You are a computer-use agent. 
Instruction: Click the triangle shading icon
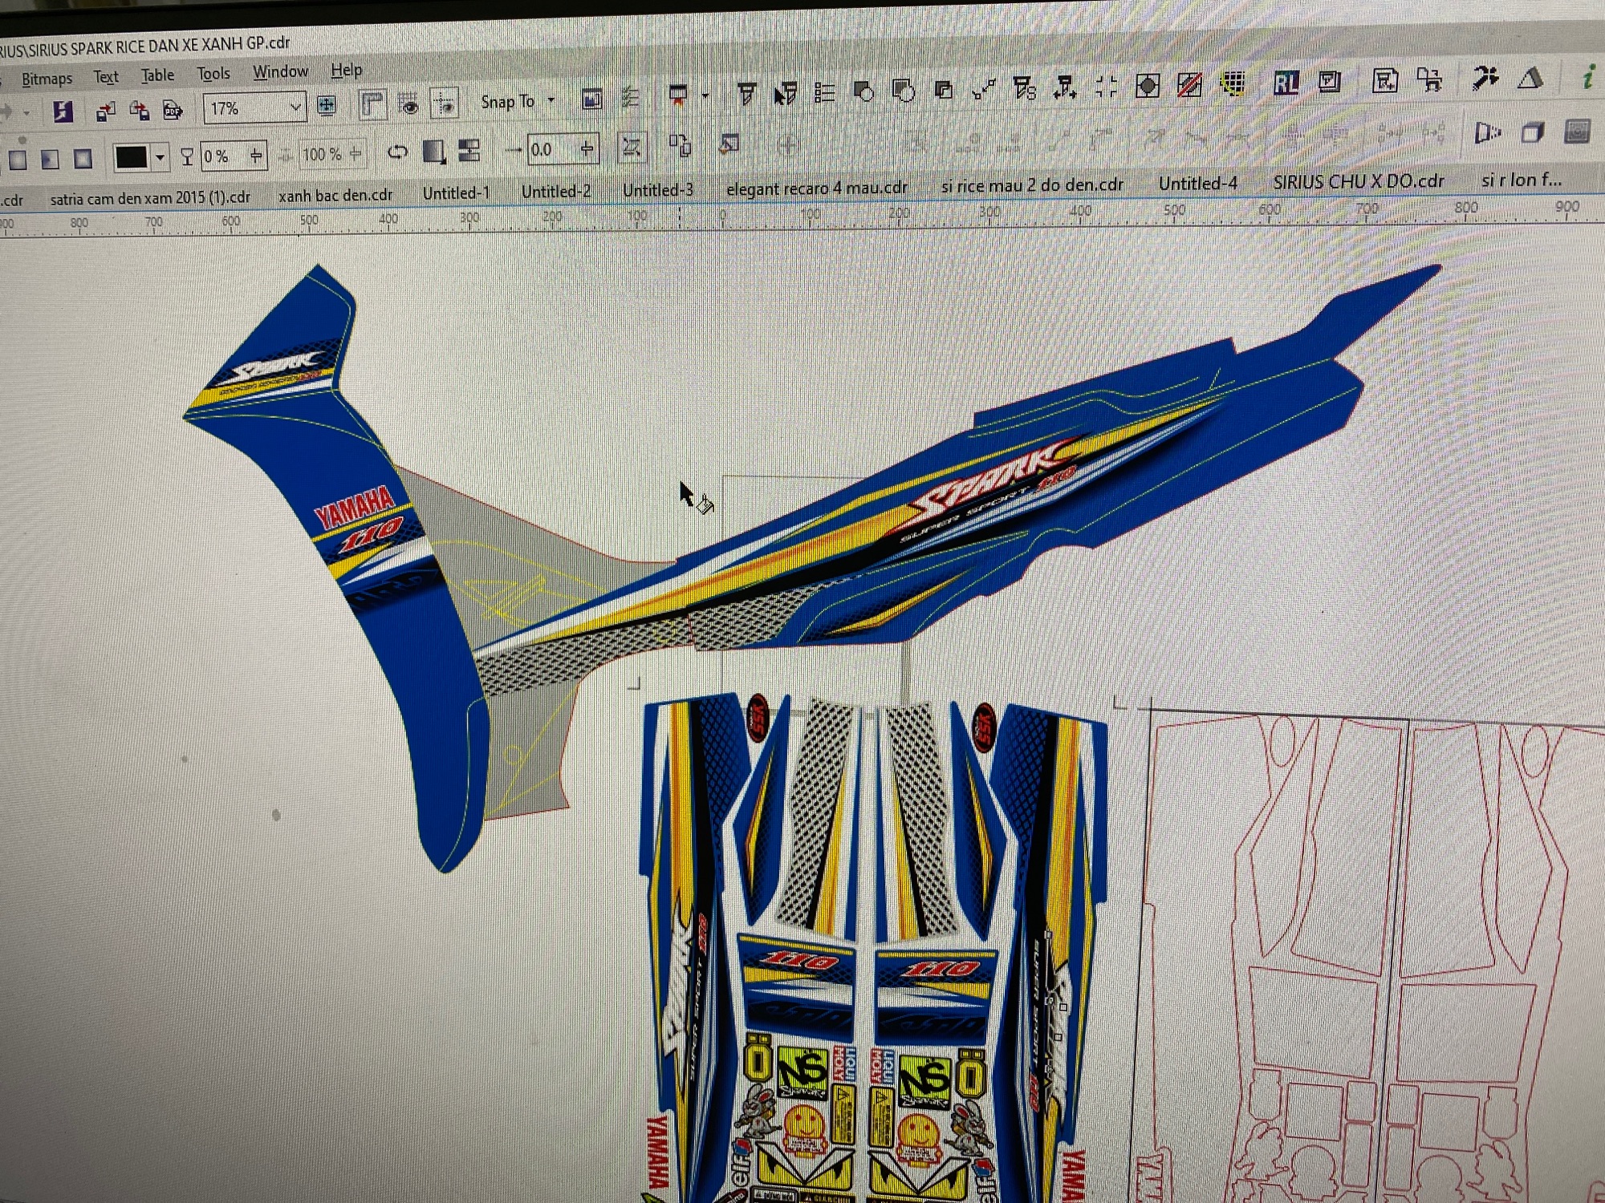pyautogui.click(x=1530, y=78)
